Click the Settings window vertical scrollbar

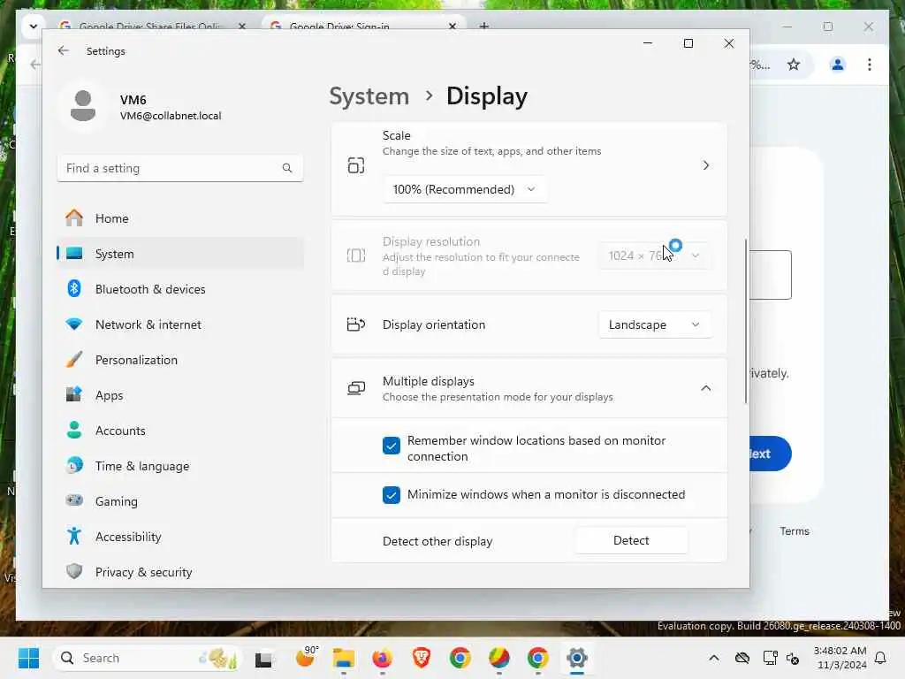[745, 321]
